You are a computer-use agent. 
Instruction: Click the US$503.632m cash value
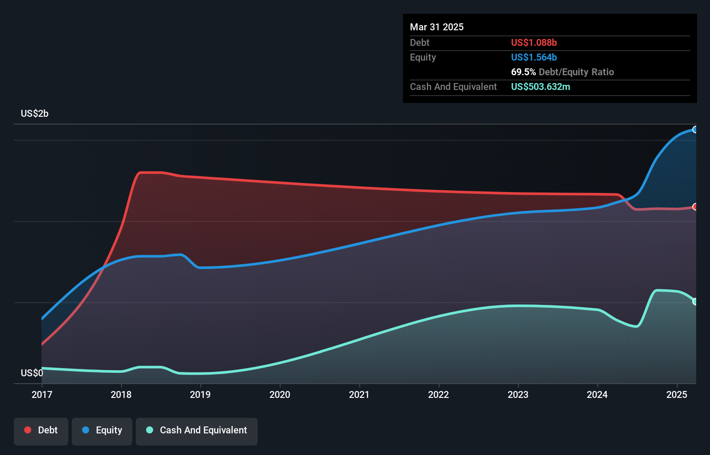[x=540, y=87]
